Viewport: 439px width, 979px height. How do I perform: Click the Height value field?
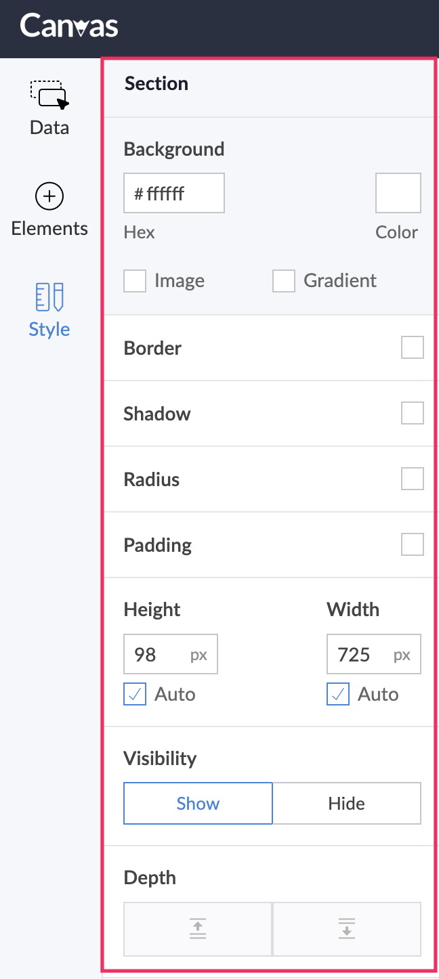click(x=157, y=655)
